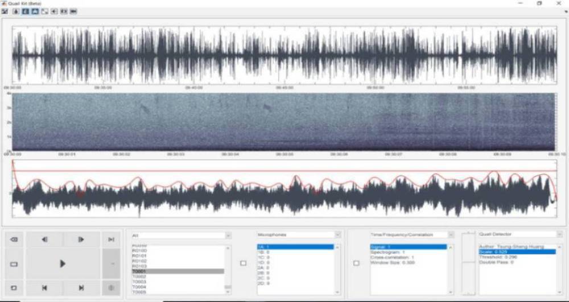Select T0003 in the recordings list
The width and height of the screenshot is (569, 302).
click(x=178, y=282)
